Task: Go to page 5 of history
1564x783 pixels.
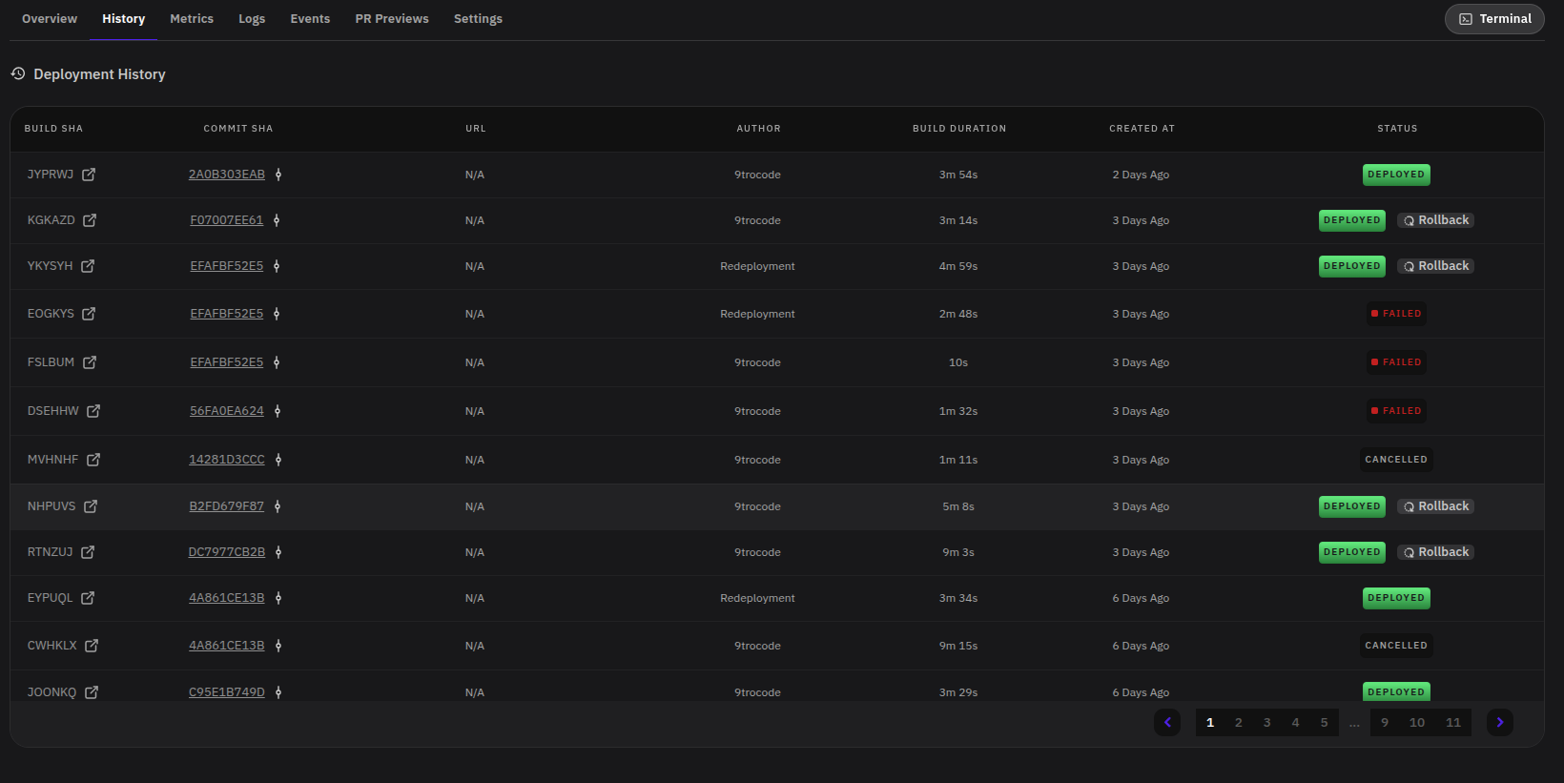Action: 1325,722
